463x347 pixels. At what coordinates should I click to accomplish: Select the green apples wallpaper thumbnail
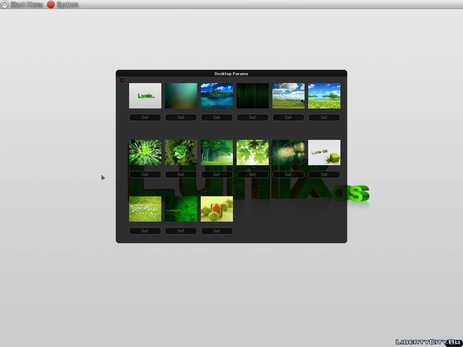pos(217,209)
